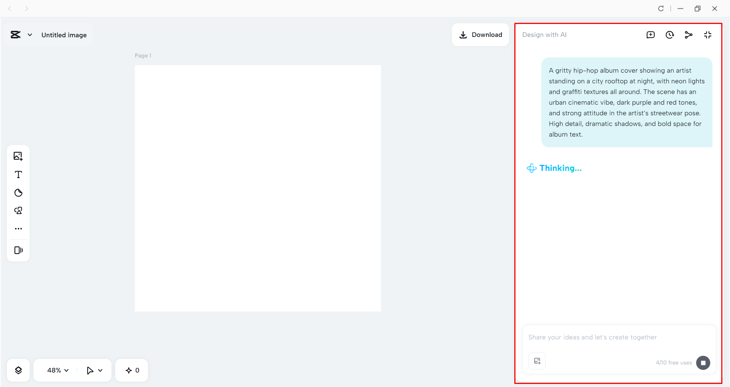Click the CapCut logo icon
Screen dimensions: 730x387
pos(16,35)
